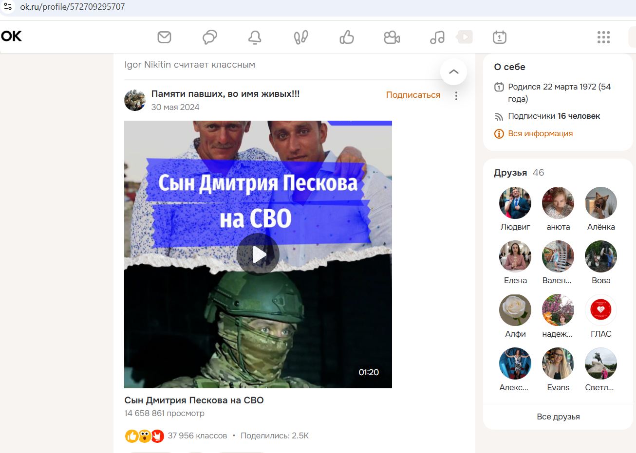Click Подписаться to follow the group

(x=413, y=95)
